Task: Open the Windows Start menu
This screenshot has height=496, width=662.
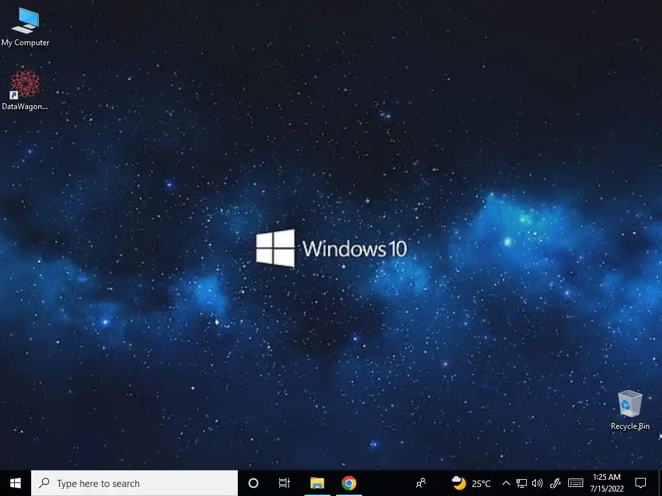Action: tap(16, 483)
